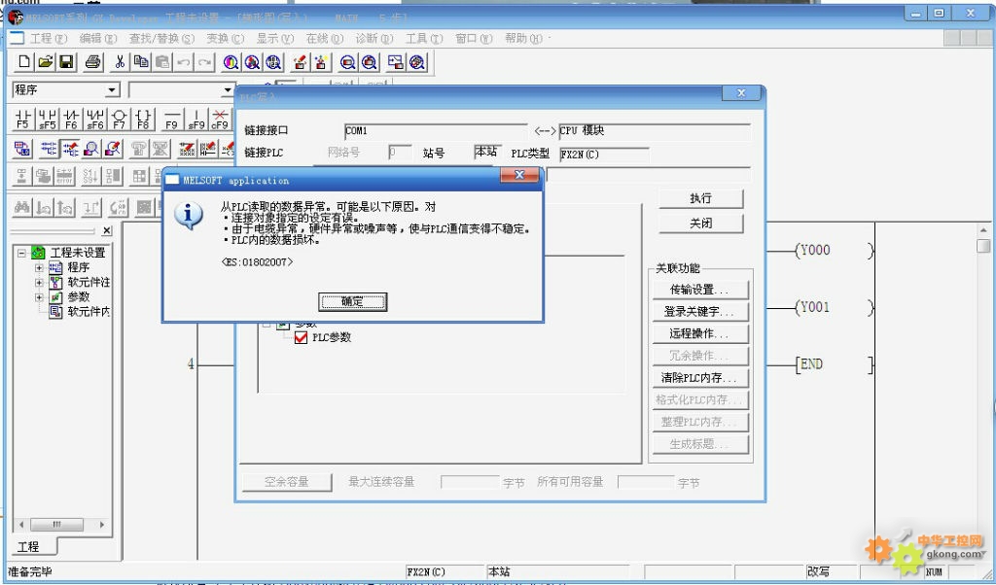Collapse the 工程未设置 tree root
Image resolution: width=996 pixels, height=585 pixels.
(x=21, y=253)
